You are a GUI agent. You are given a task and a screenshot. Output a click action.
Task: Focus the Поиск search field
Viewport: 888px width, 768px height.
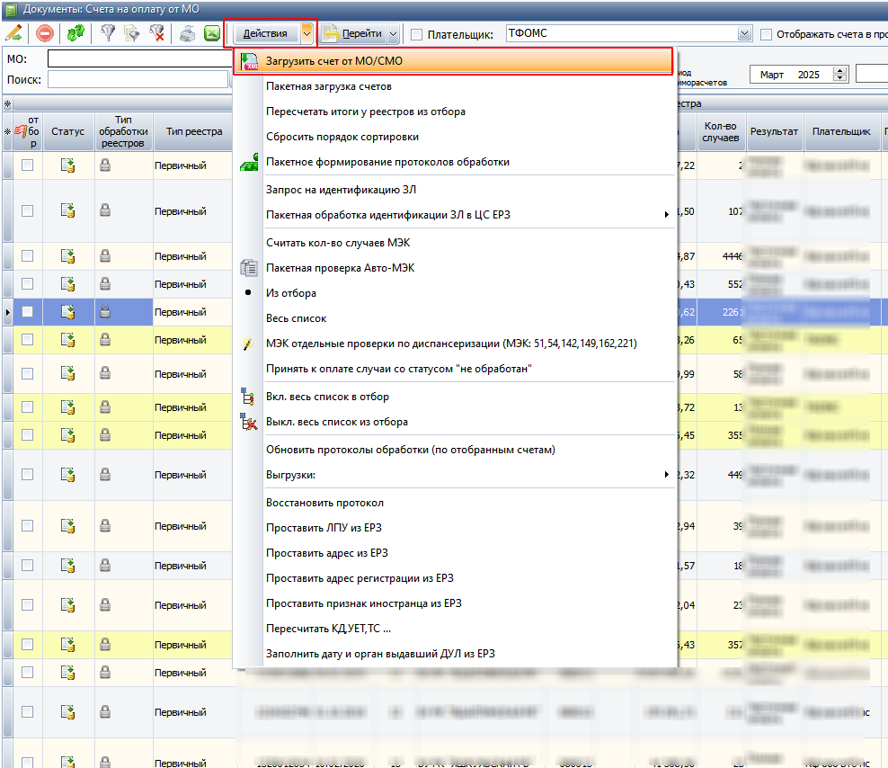(138, 80)
